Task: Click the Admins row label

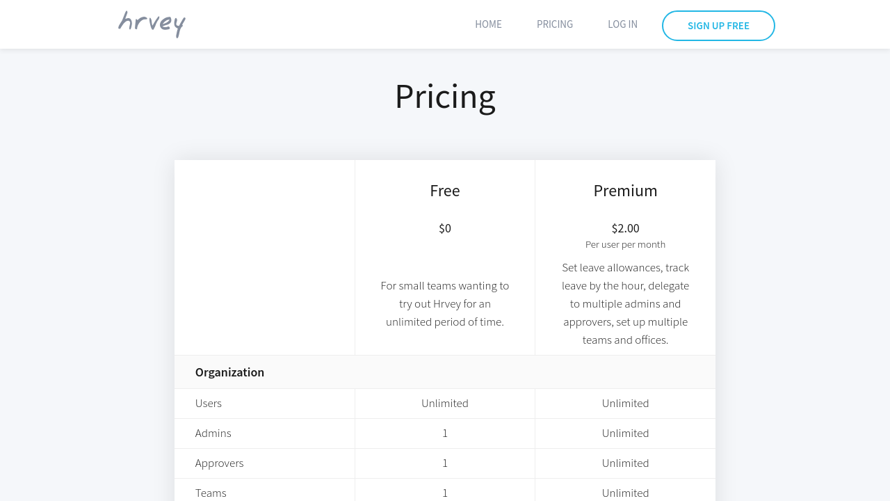Action: point(213,434)
